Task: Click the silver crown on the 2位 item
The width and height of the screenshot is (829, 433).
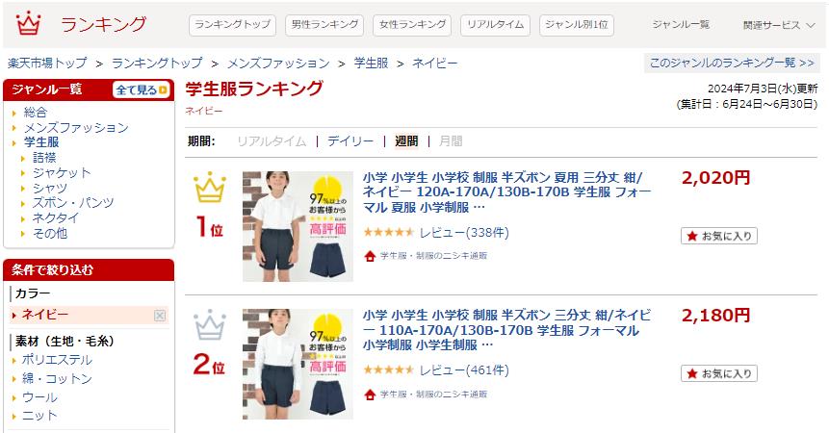Action: 210,325
